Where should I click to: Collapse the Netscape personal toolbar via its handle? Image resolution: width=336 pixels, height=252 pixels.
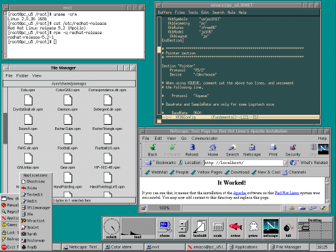(x=141, y=172)
